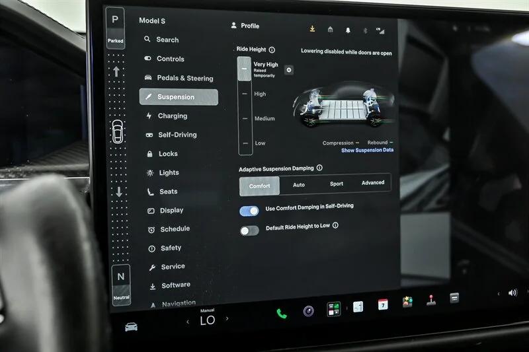Tap the Neutral gear button
Image resolution: width=529 pixels, height=352 pixels.
[121, 286]
